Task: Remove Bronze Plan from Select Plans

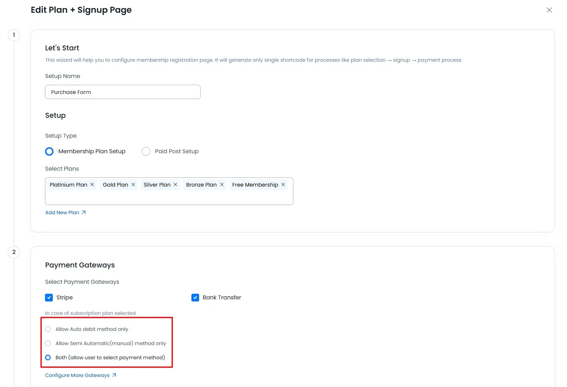Action: 221,184
